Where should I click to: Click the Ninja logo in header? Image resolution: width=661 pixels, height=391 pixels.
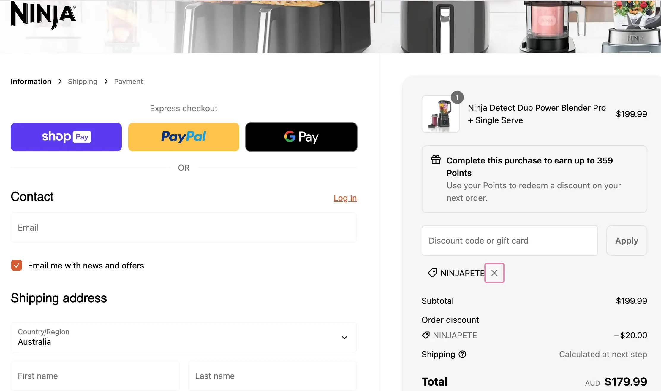(x=43, y=15)
